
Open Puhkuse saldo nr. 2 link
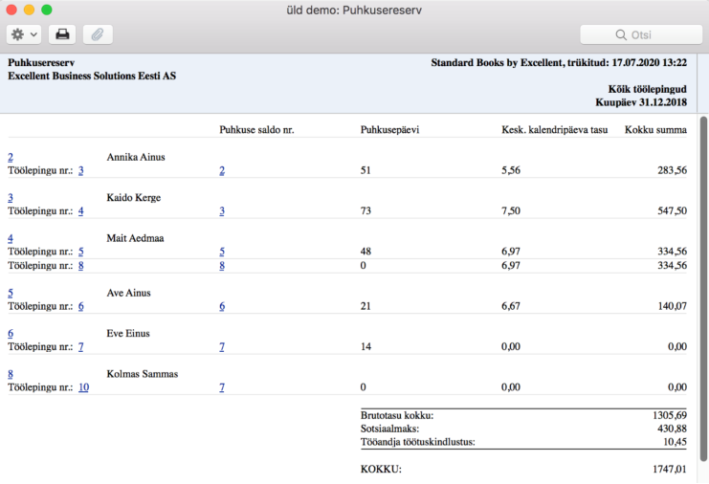222,171
